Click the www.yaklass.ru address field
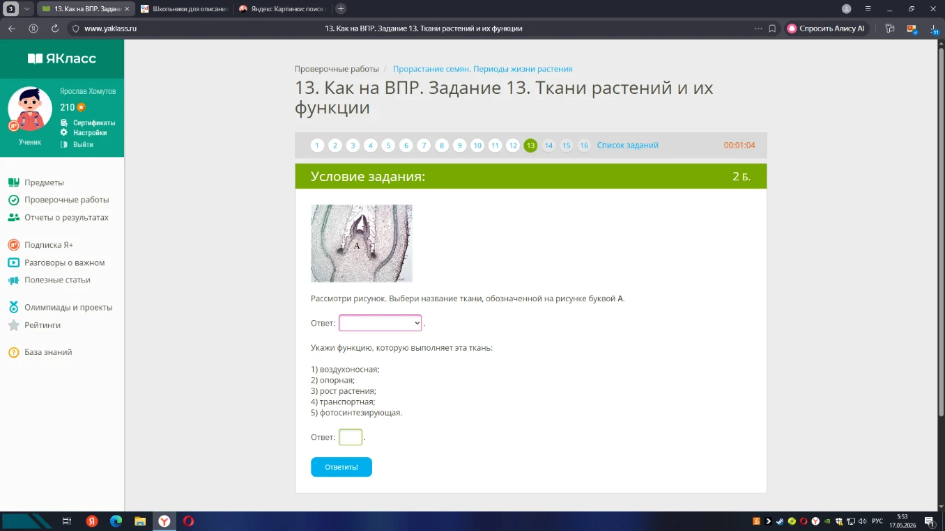The image size is (945, 531). (x=110, y=29)
